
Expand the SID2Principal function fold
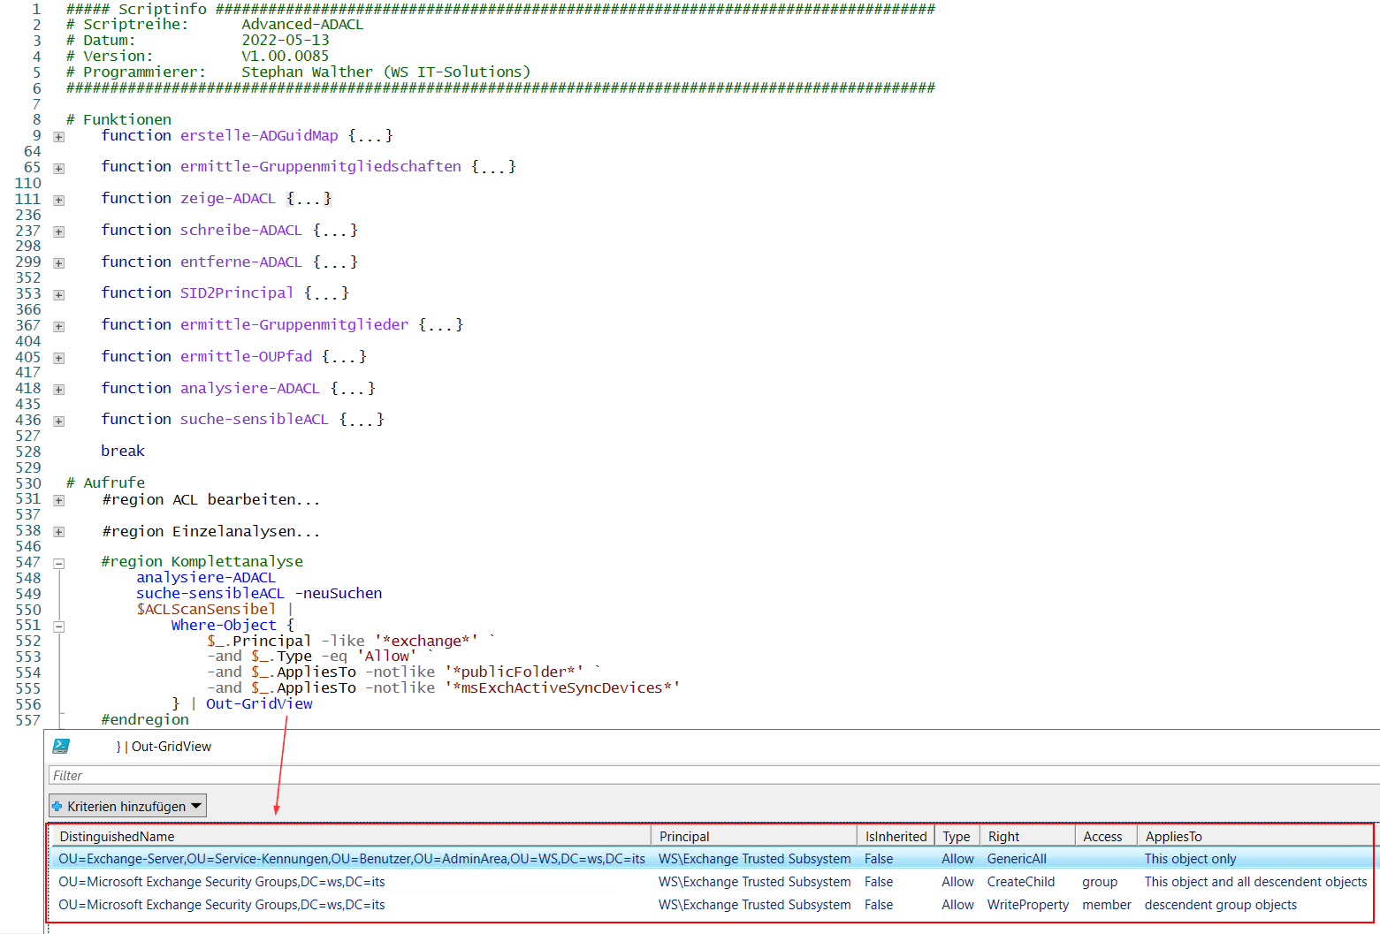pyautogui.click(x=58, y=294)
